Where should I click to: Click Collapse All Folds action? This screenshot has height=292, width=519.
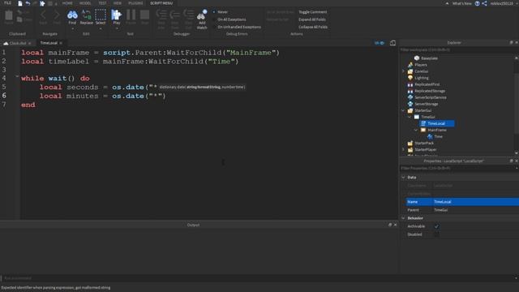[313, 27]
